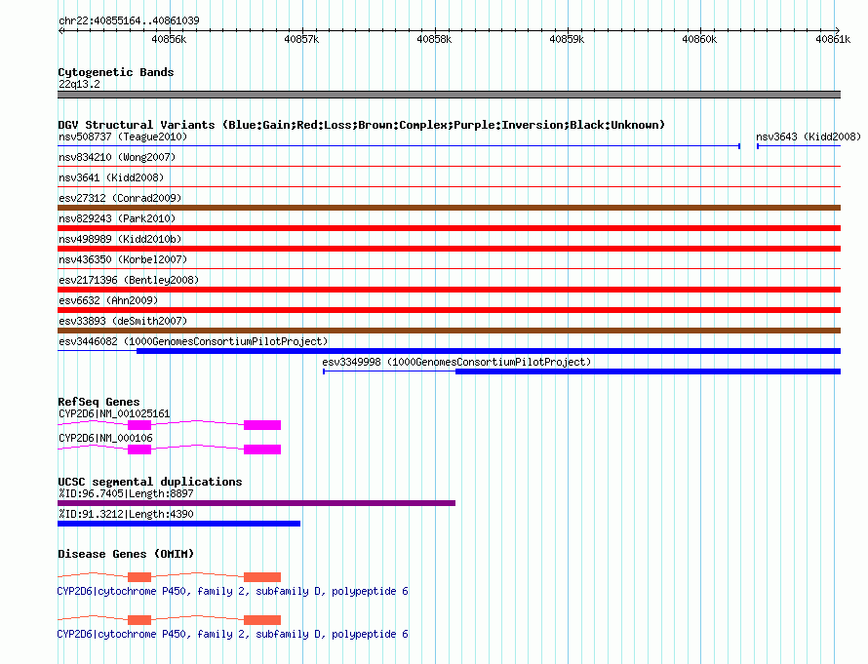Open the second CYP2D6 cytochrome P450 OMIM link
The width and height of the screenshot is (868, 664).
[232, 634]
